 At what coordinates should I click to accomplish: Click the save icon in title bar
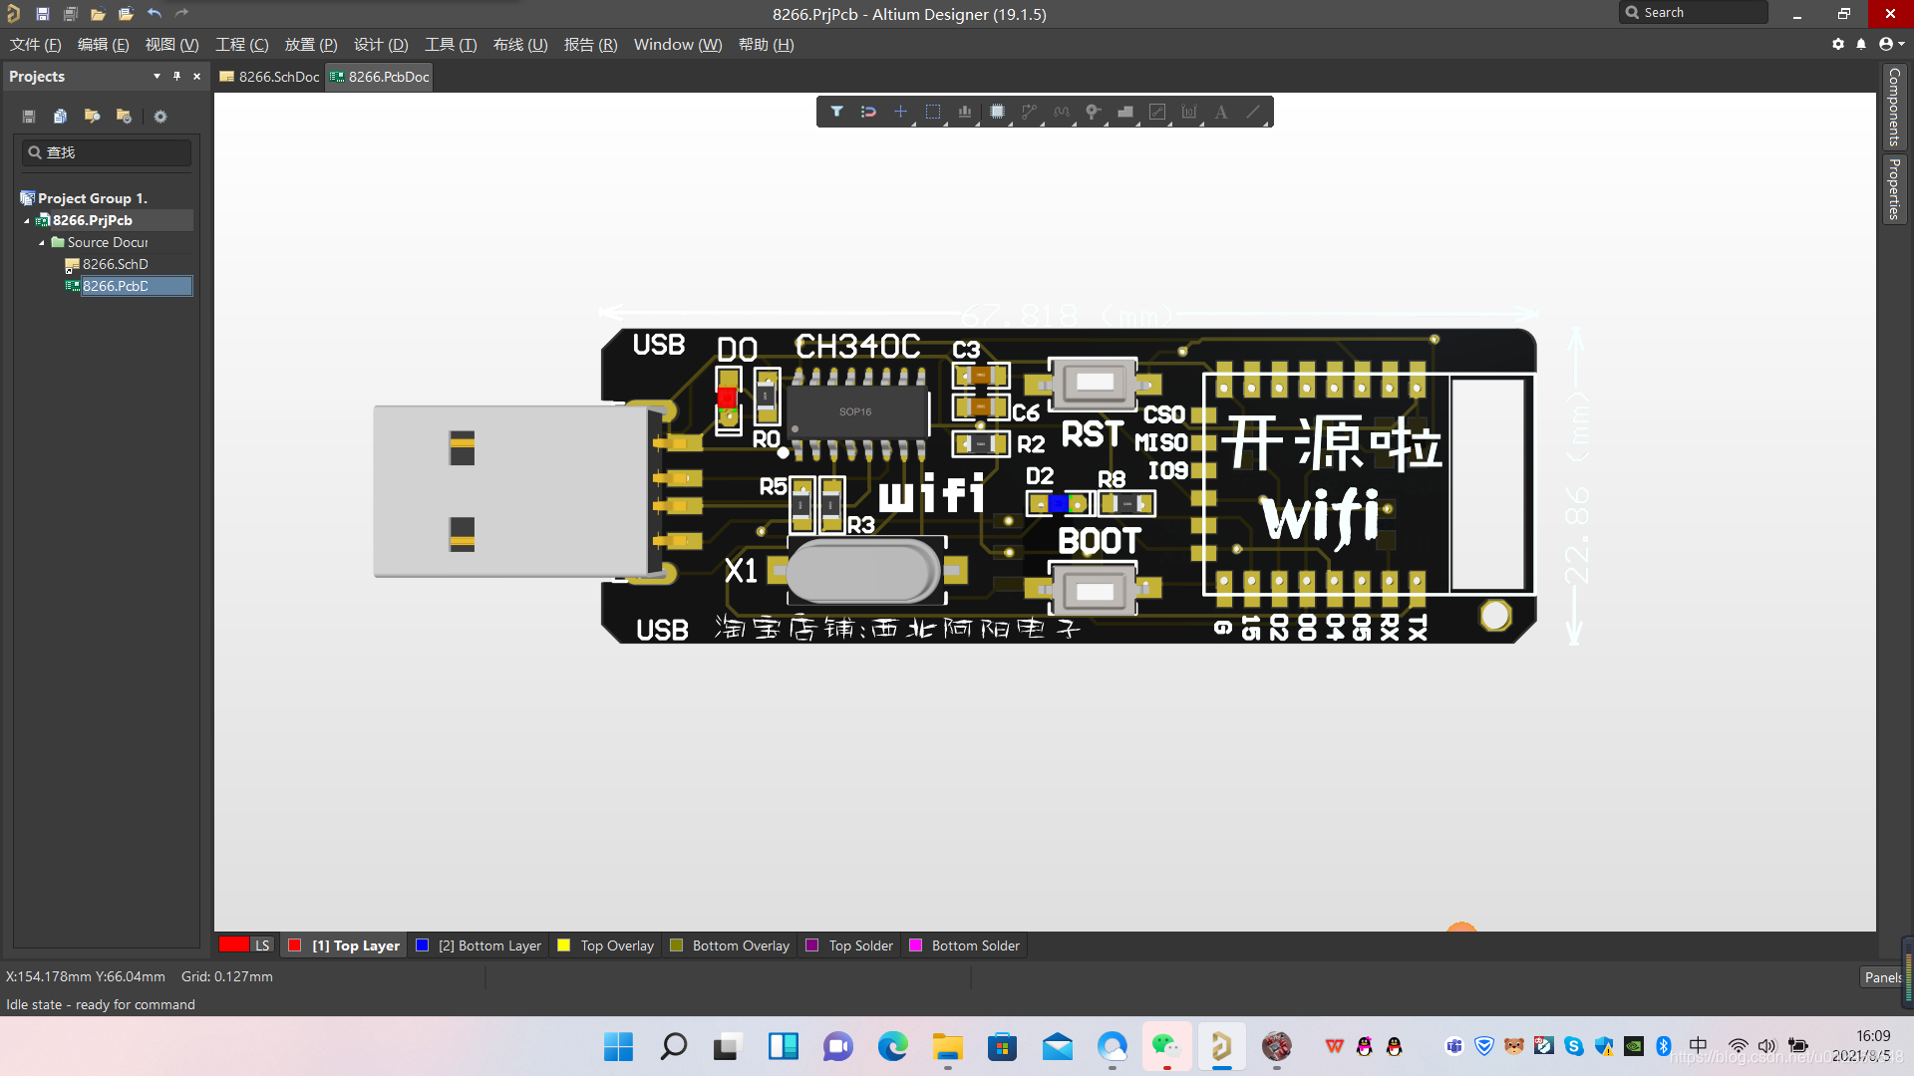pyautogui.click(x=43, y=14)
